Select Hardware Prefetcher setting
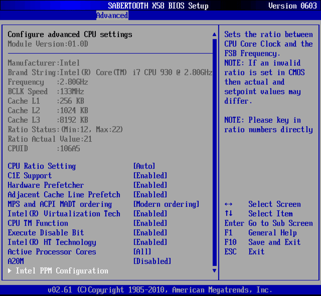321x296 pixels. (46, 185)
